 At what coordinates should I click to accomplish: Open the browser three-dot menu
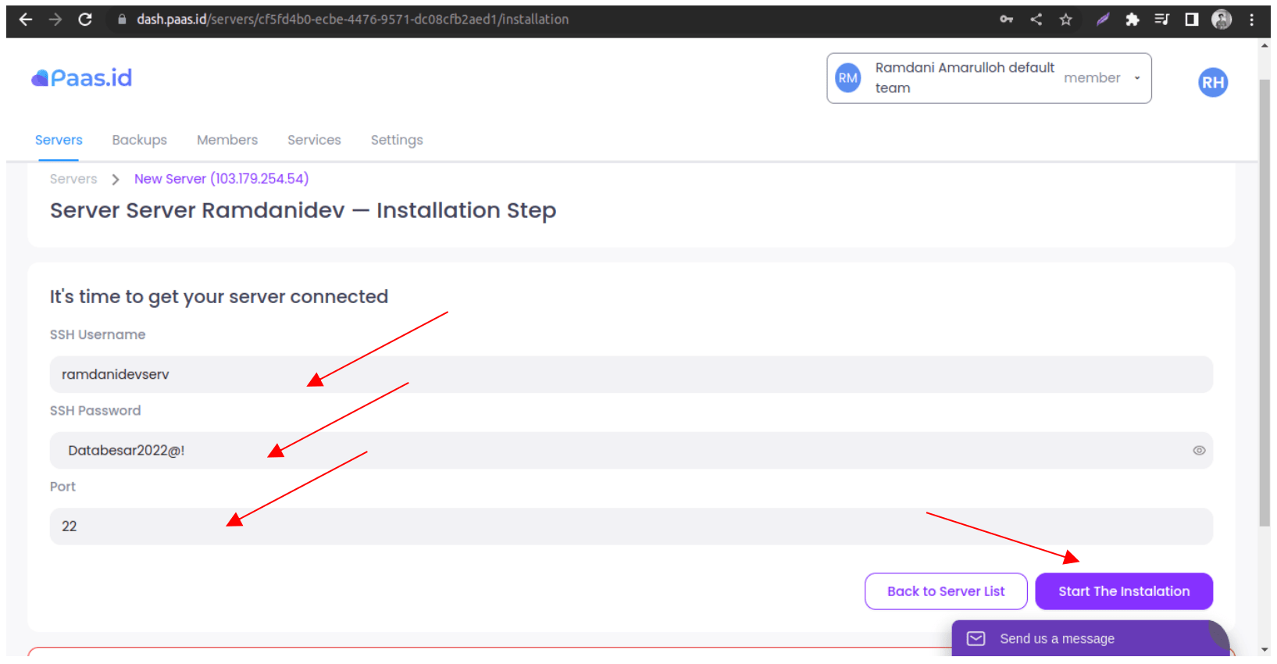(1251, 20)
